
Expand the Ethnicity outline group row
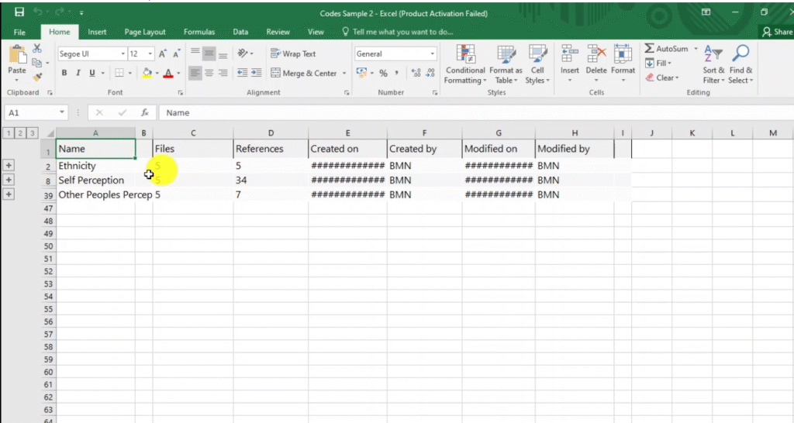coord(9,166)
